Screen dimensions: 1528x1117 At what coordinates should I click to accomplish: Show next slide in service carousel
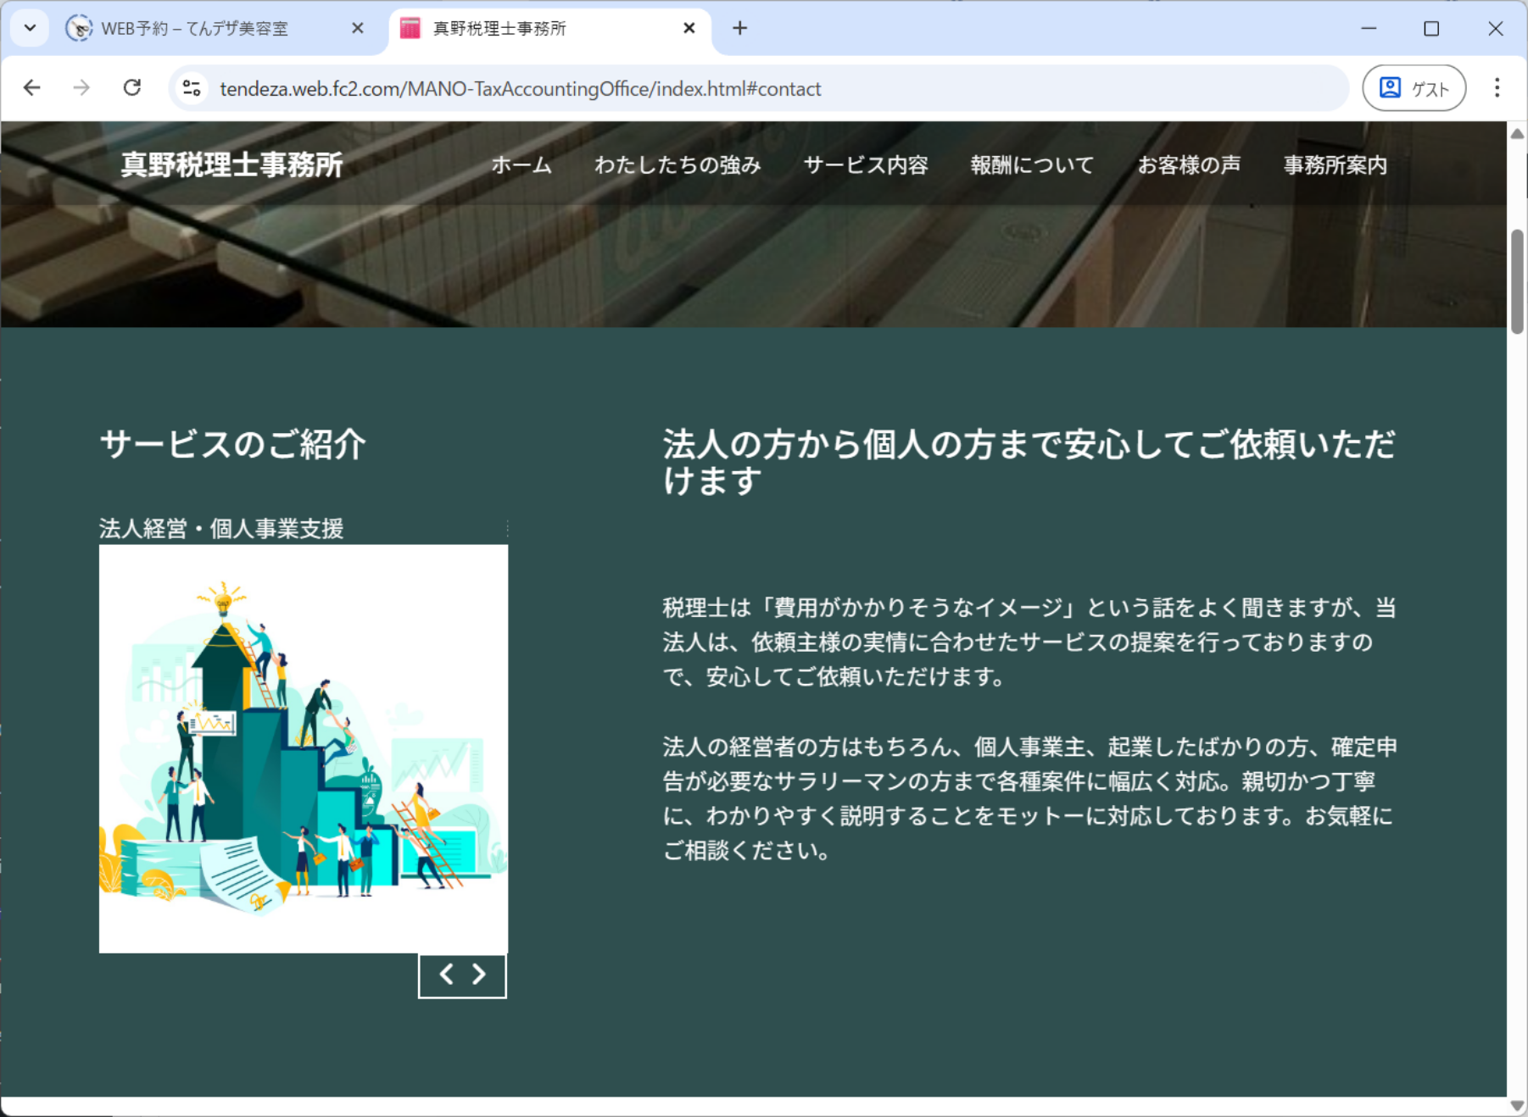coord(479,975)
